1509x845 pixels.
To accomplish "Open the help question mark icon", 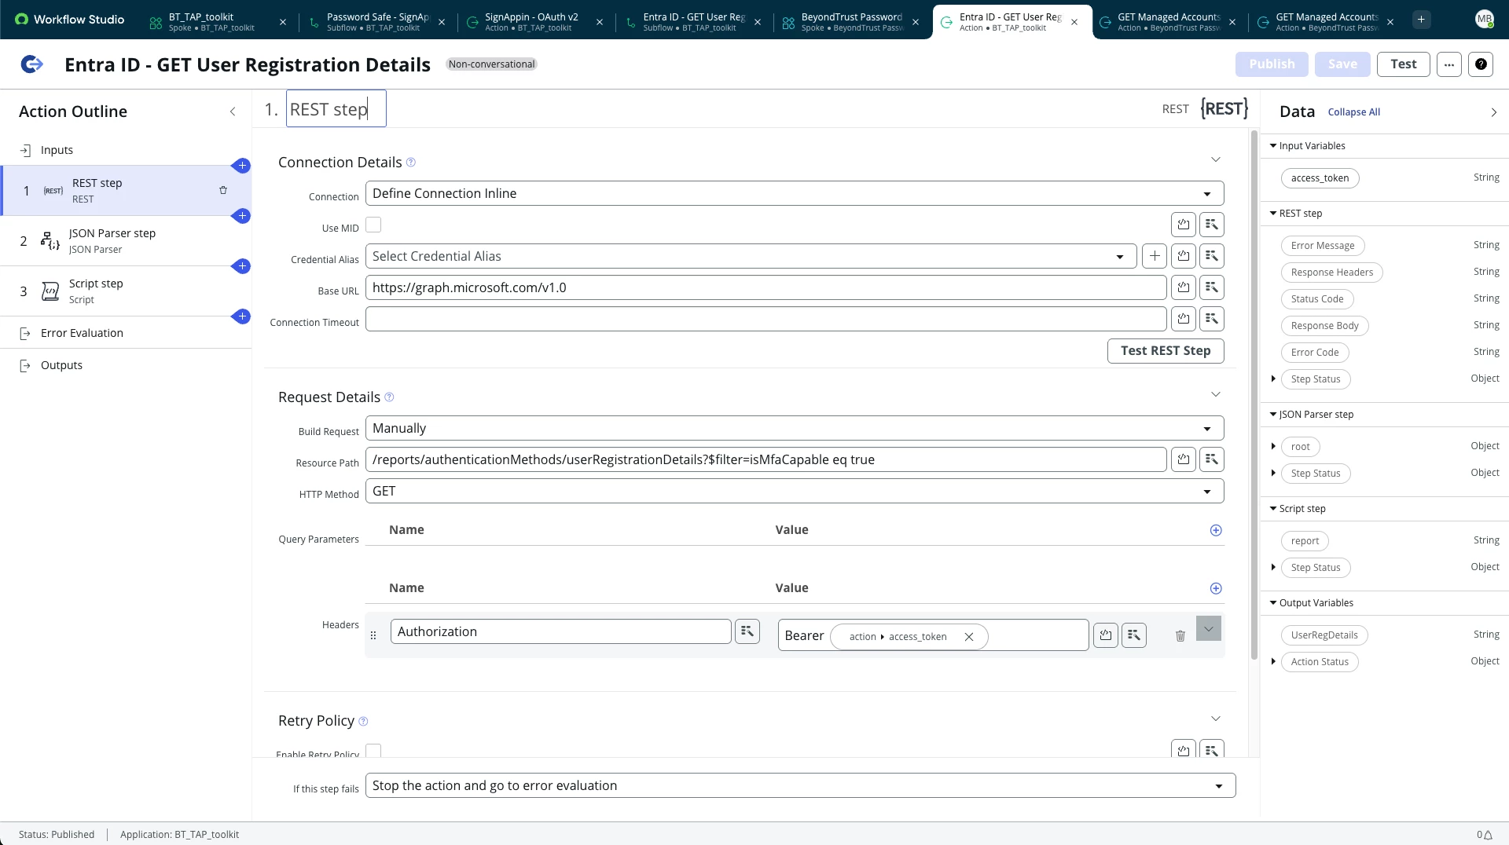I will click(1481, 64).
